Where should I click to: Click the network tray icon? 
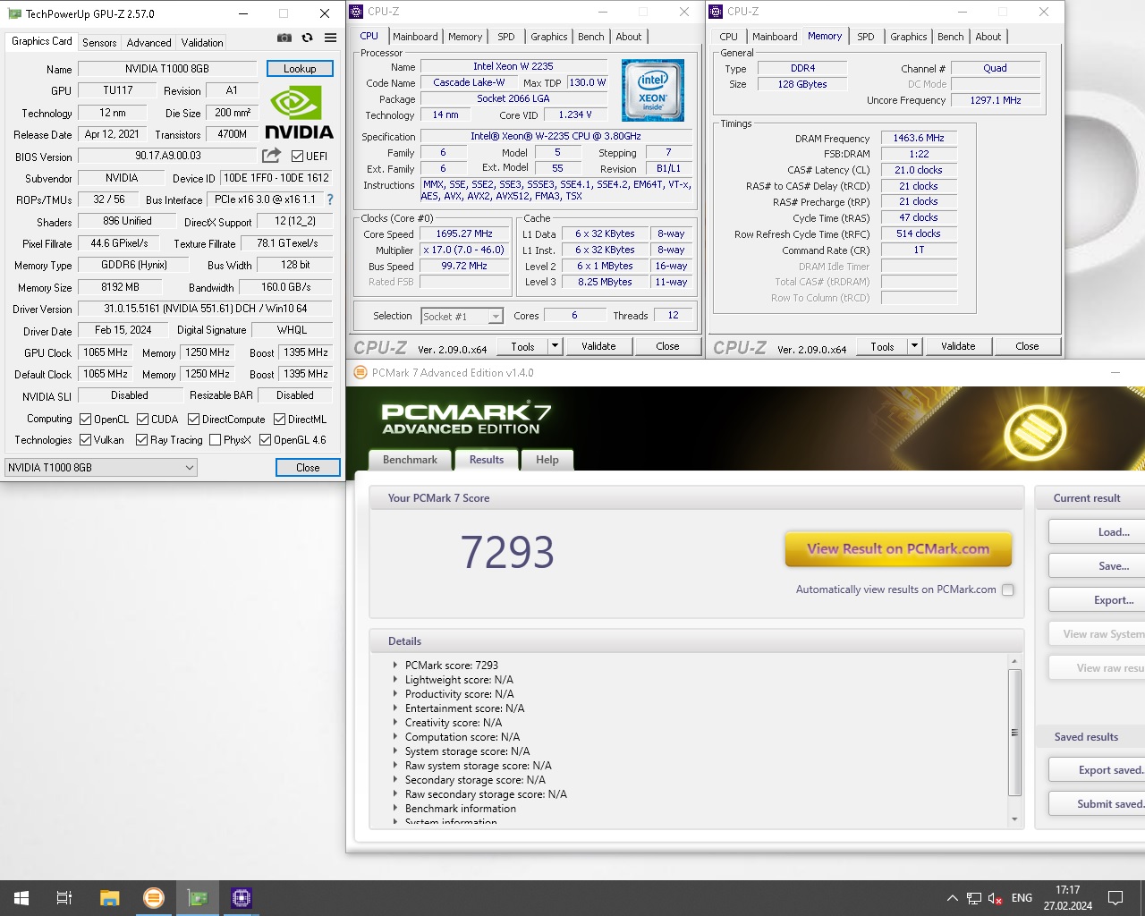click(x=974, y=898)
